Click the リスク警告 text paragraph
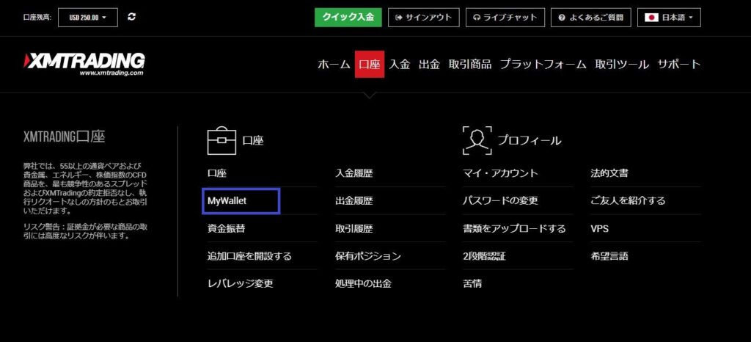Screen dimensions: 751x342 pyautogui.click(x=85, y=231)
